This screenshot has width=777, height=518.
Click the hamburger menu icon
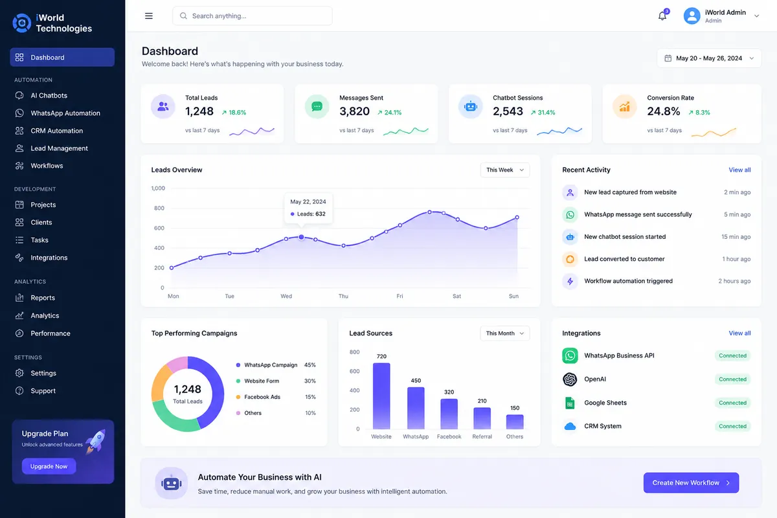coord(149,16)
